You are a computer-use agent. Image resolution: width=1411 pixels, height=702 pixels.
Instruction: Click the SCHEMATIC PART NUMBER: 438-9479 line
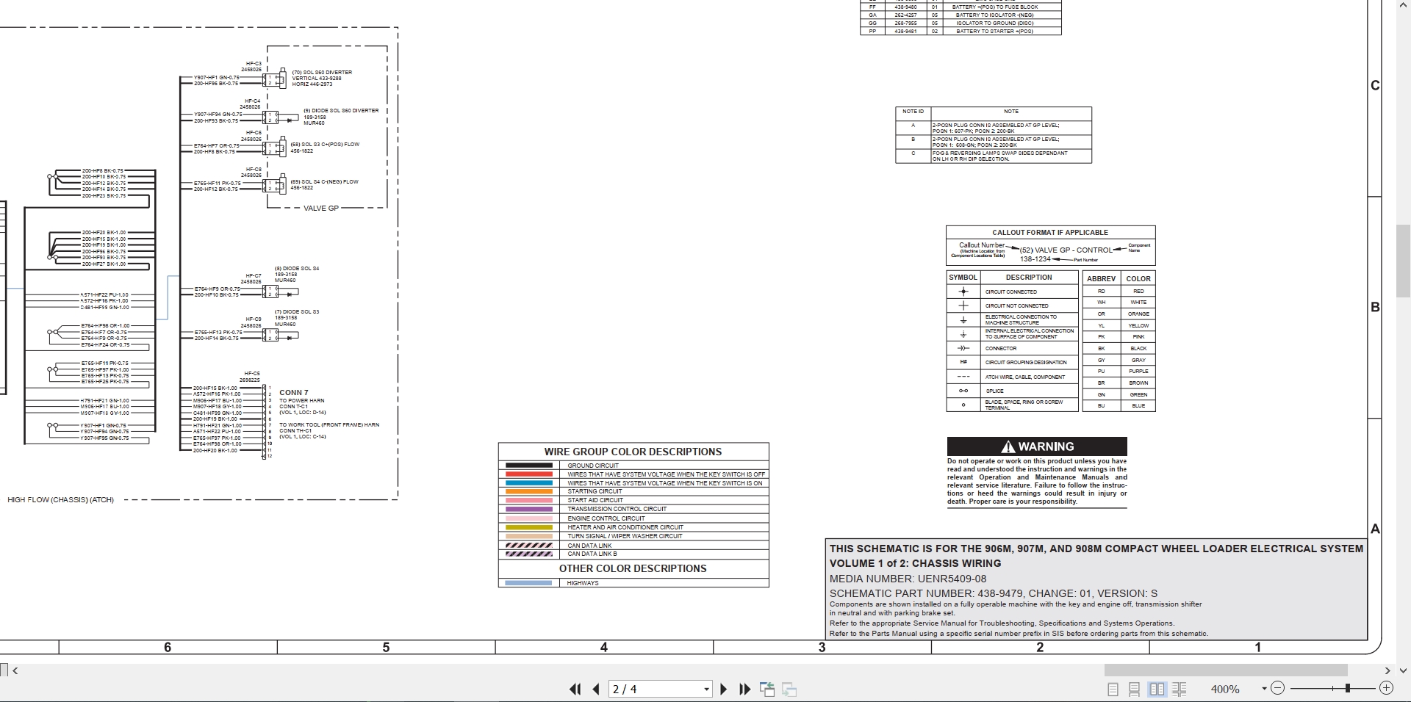[994, 593]
